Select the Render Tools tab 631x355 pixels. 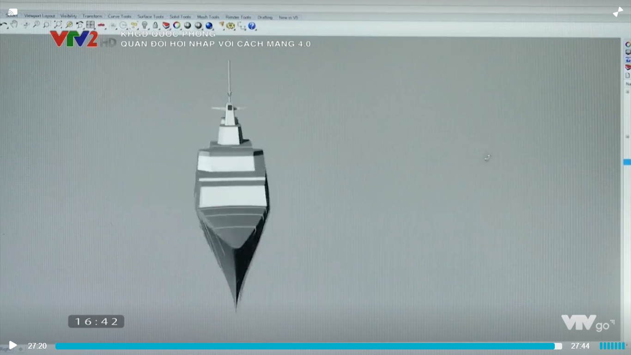(237, 17)
